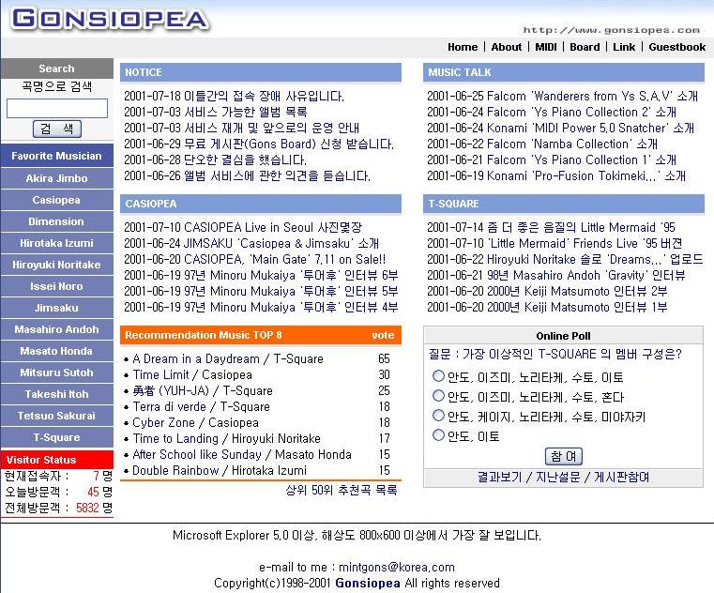Select A Dream in a Daydream / T-Square
The width and height of the screenshot is (714, 593).
click(x=228, y=359)
